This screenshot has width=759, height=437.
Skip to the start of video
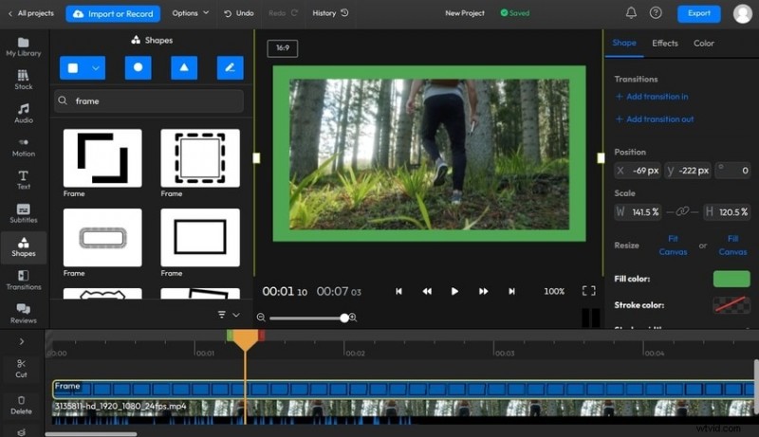(x=398, y=292)
